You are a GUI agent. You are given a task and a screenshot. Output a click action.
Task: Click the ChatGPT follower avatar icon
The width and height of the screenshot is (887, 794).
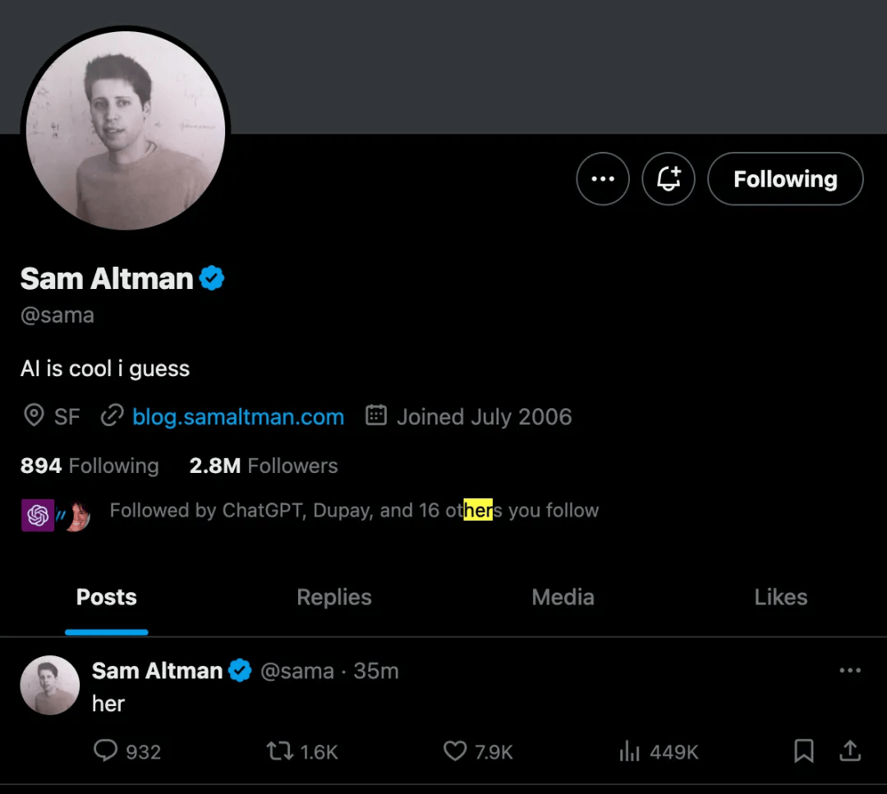click(37, 515)
